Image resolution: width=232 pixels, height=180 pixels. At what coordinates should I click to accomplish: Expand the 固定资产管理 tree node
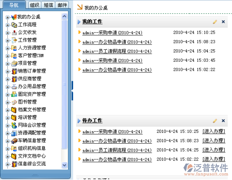8,94
